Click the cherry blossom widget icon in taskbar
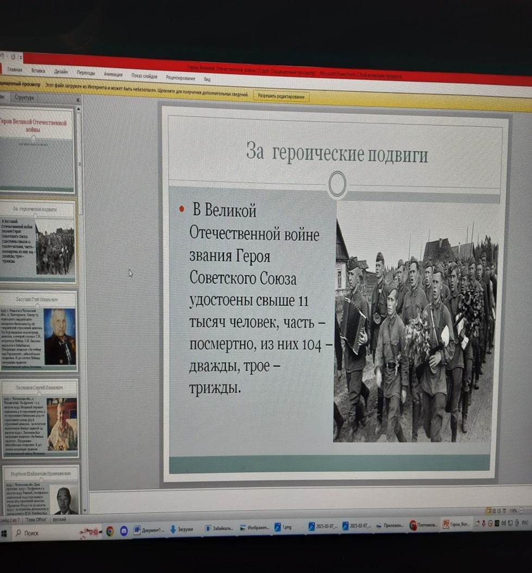Viewport: 532px width, 573px height. pyautogui.click(x=90, y=532)
